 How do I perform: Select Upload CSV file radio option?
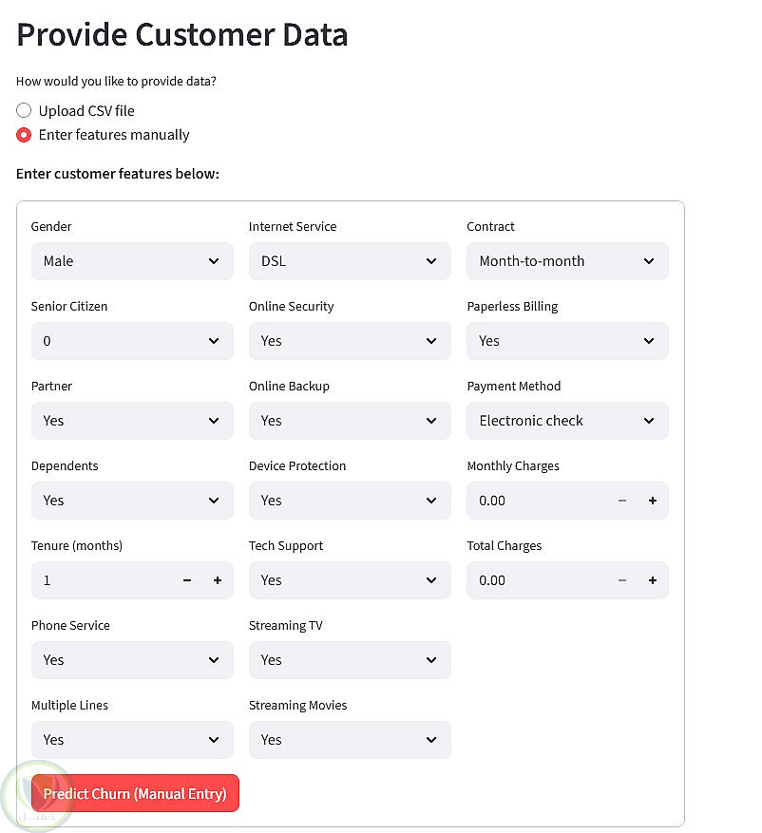tap(25, 110)
